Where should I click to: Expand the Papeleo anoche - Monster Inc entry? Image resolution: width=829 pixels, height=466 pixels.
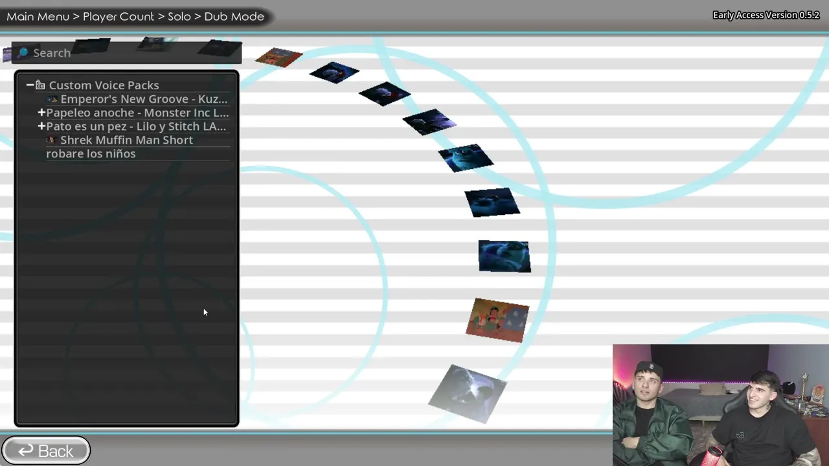click(x=41, y=113)
